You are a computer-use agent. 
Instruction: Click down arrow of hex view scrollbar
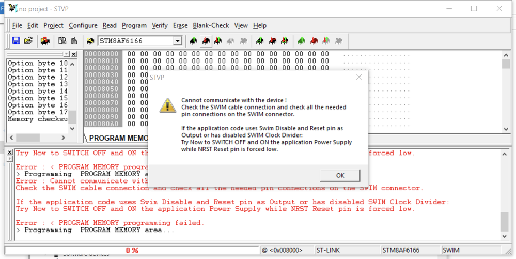tap(506, 129)
